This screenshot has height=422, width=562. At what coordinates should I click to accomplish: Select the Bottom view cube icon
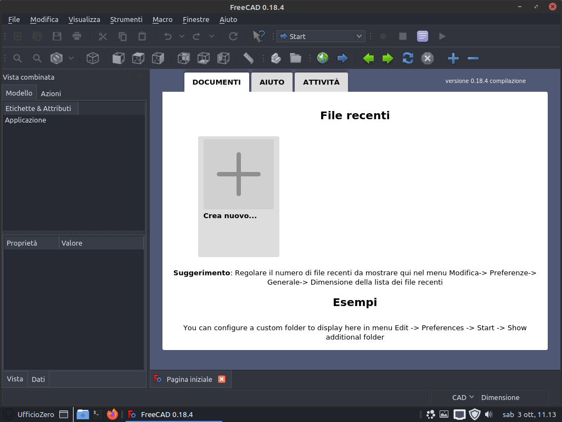(204, 58)
